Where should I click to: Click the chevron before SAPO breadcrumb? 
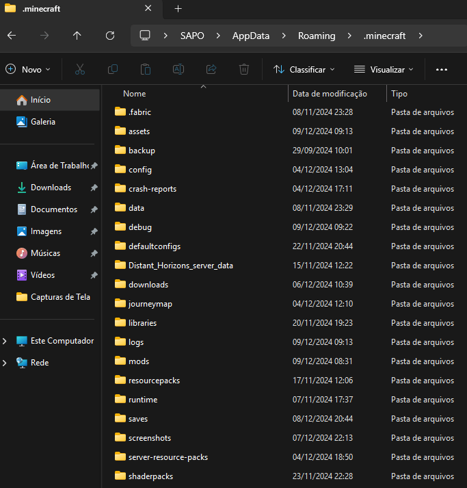tap(165, 36)
